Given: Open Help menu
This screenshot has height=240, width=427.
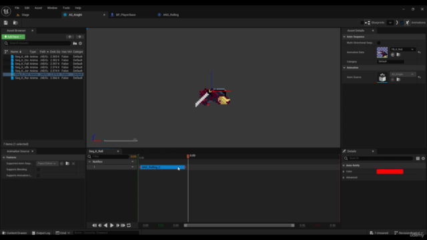Looking at the screenshot, I should click(78, 8).
